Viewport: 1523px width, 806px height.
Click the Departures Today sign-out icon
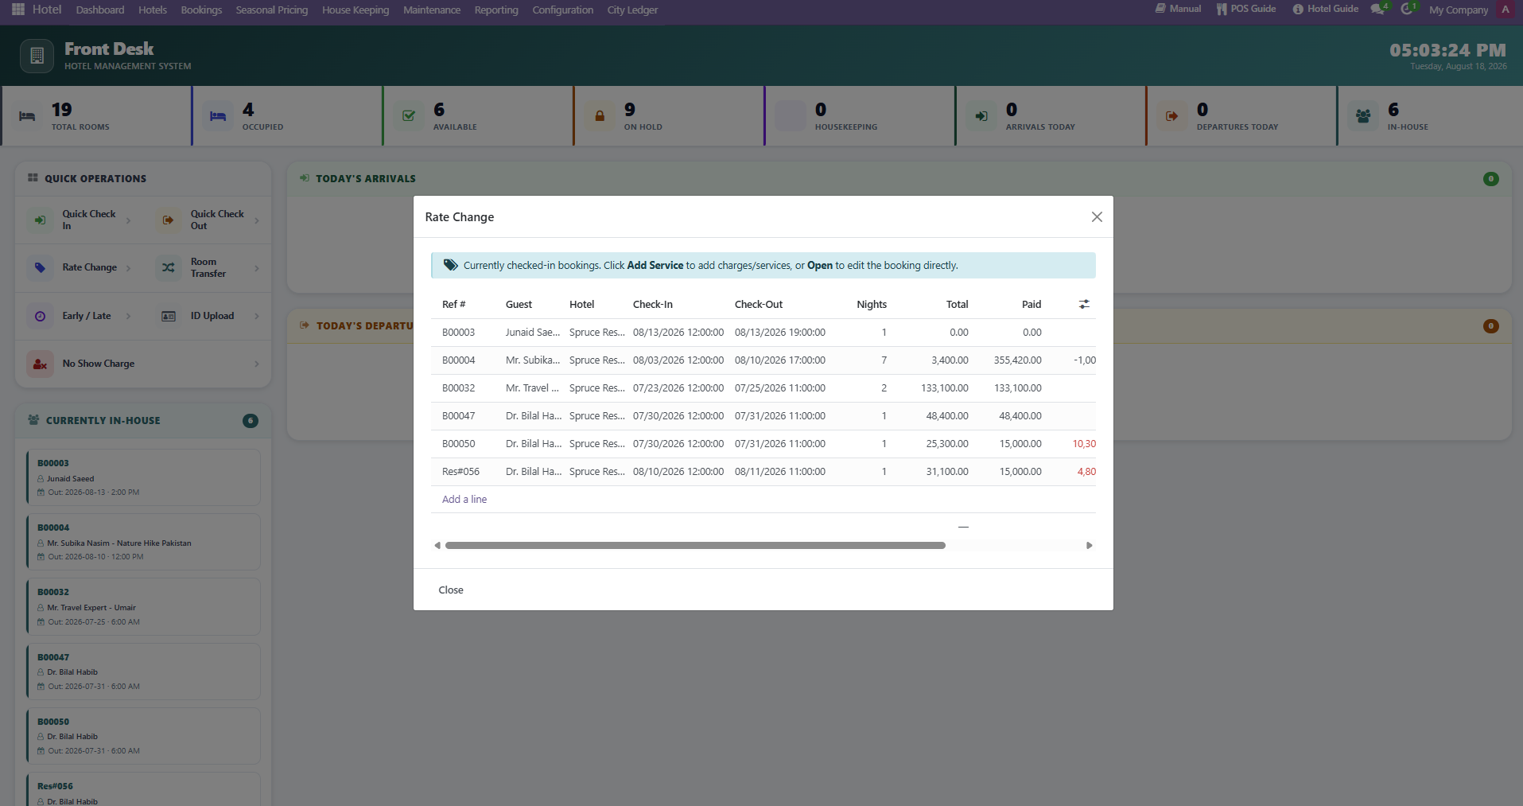[x=1172, y=116]
